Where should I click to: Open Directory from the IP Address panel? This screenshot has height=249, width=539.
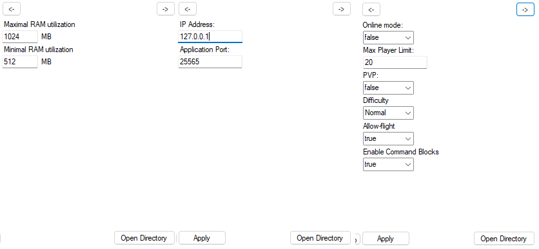320,237
